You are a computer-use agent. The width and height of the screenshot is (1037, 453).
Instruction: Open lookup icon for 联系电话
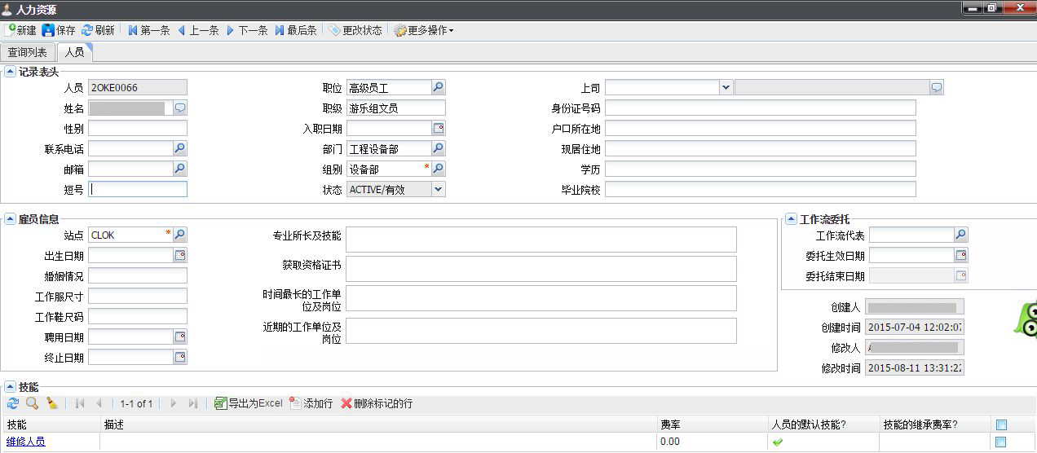(180, 148)
